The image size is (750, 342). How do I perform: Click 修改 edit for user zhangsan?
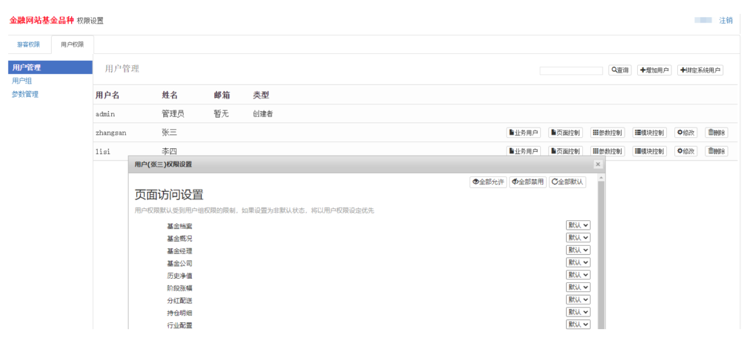click(x=686, y=132)
